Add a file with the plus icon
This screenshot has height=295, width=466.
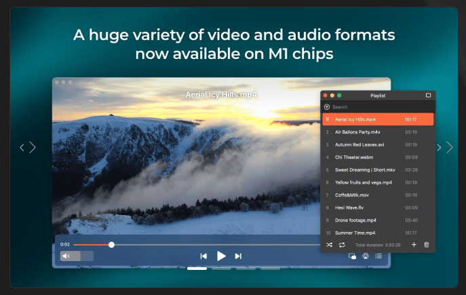tap(414, 245)
